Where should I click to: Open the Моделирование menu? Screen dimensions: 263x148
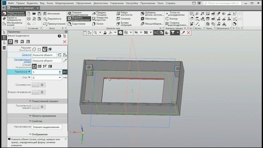(65, 3)
